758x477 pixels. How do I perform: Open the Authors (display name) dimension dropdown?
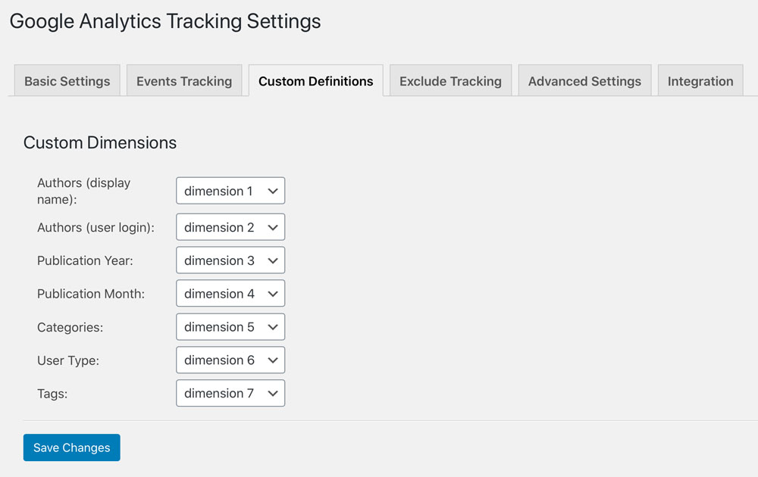point(230,191)
